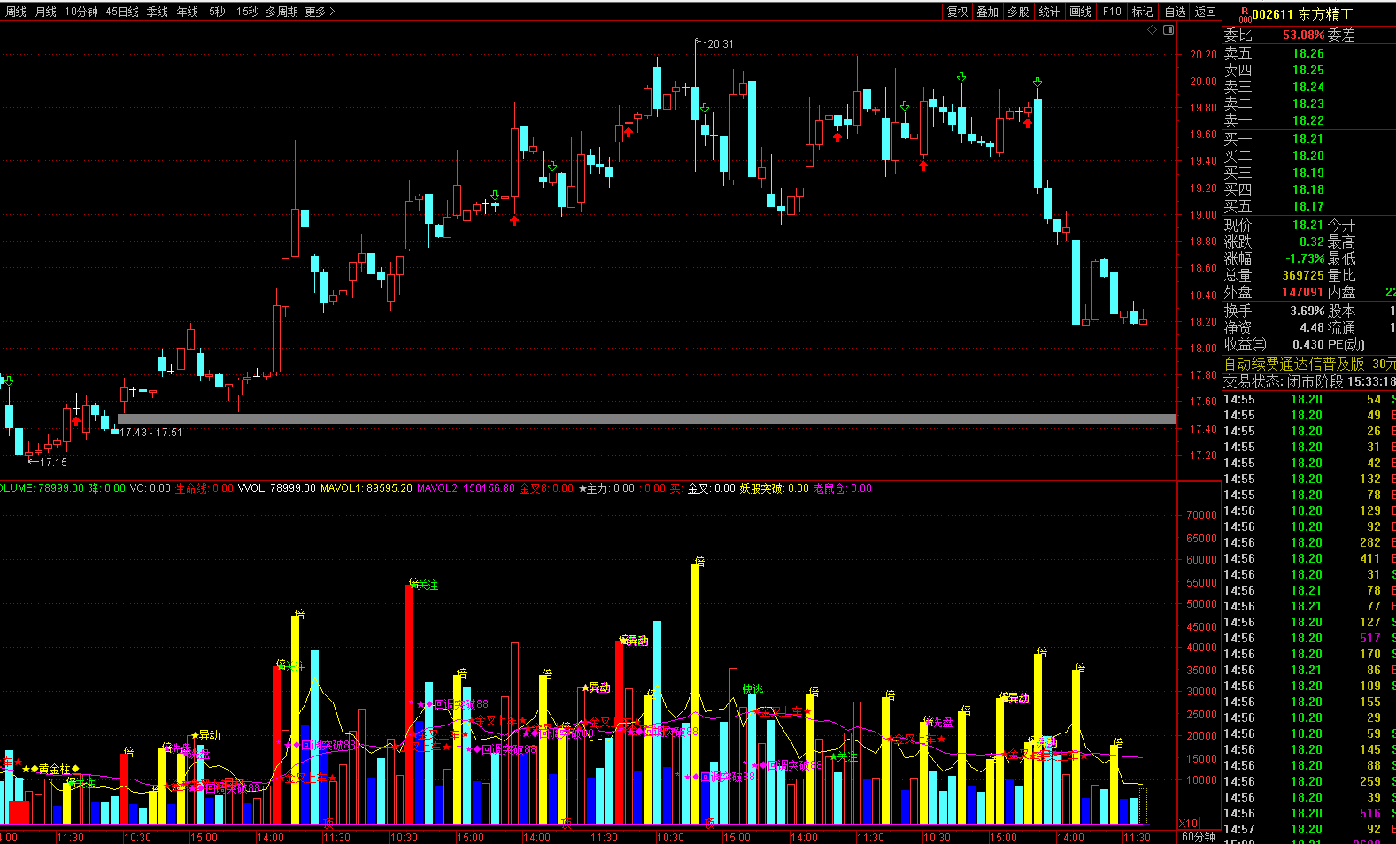Expand the 更多 periods menu
1396x844 pixels.
point(320,12)
